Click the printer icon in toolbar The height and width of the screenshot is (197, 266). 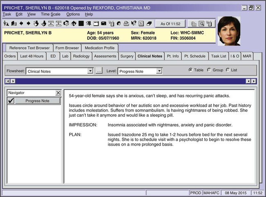point(126,23)
